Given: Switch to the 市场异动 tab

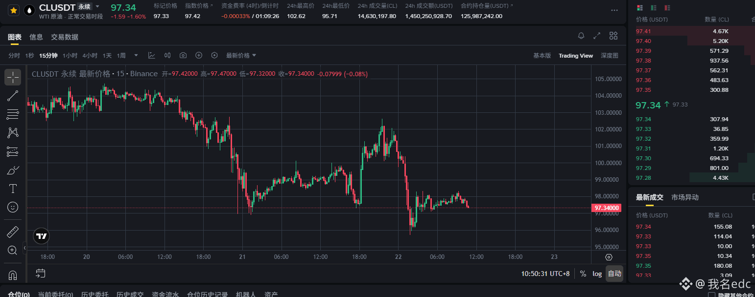Looking at the screenshot, I should (685, 197).
